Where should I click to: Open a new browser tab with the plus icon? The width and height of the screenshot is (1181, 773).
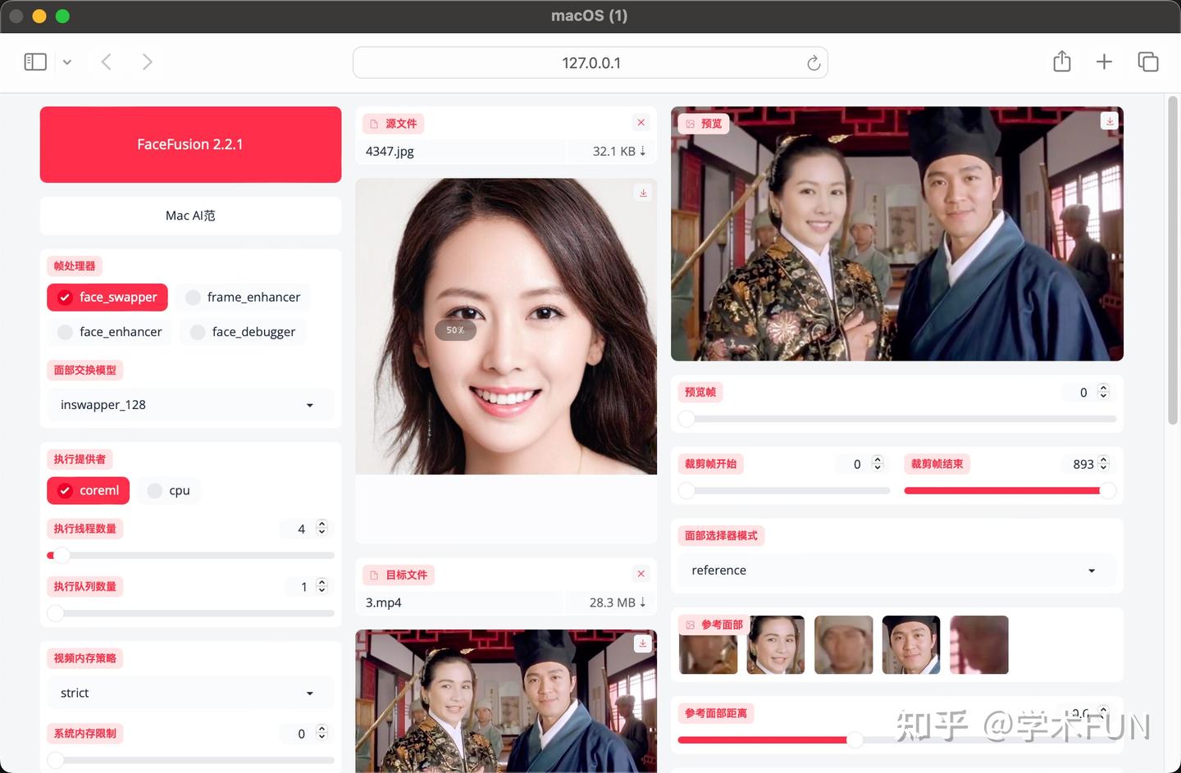pyautogui.click(x=1104, y=61)
